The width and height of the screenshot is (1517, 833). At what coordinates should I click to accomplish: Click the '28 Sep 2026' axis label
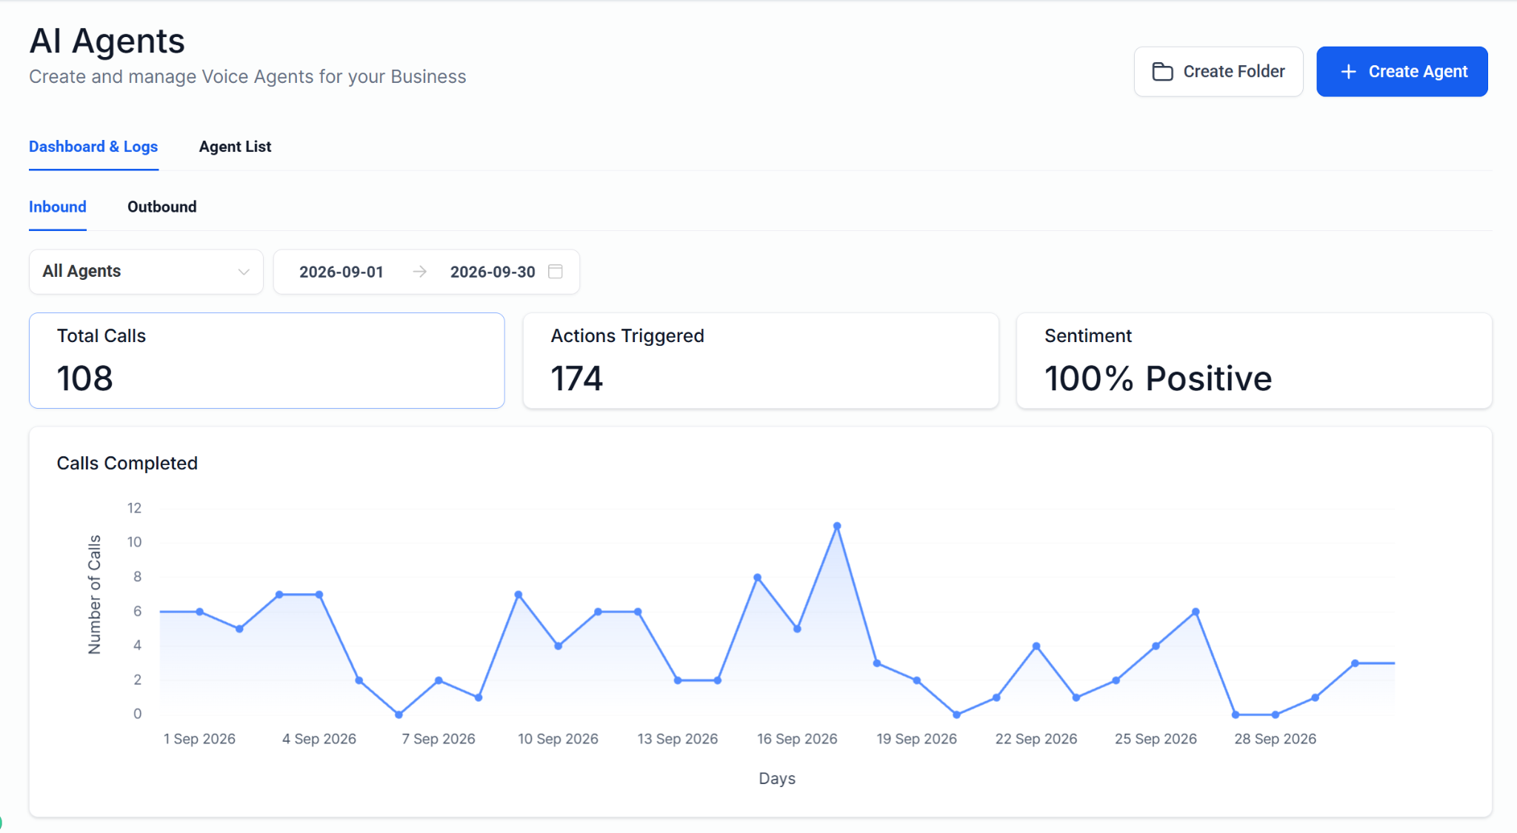click(x=1275, y=738)
